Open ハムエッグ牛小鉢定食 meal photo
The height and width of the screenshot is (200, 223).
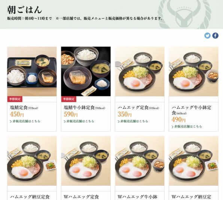(193, 72)
